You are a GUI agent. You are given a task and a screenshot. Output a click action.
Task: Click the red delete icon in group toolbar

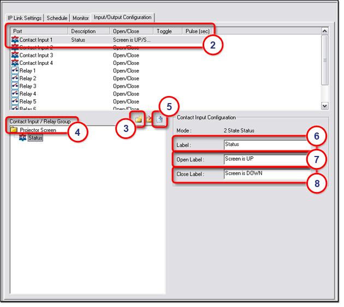point(149,119)
